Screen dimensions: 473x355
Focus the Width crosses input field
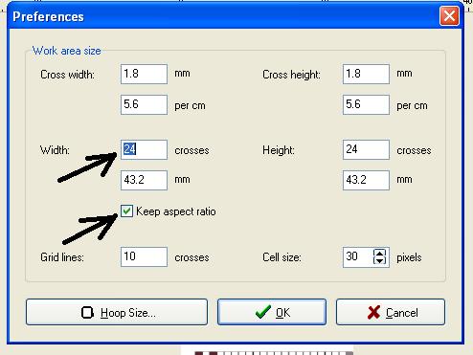click(144, 149)
